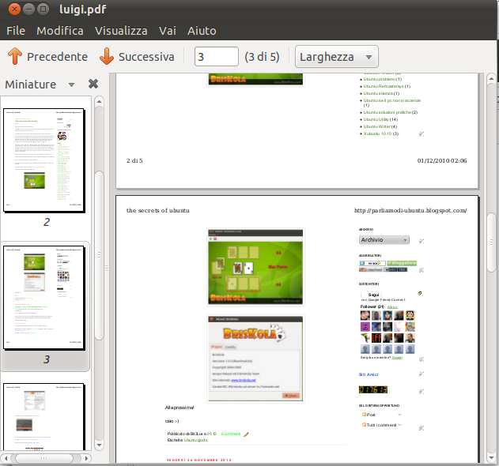This screenshot has width=499, height=466.
Task: Click the pencil edit icon after commenti
Action: (x=246, y=434)
